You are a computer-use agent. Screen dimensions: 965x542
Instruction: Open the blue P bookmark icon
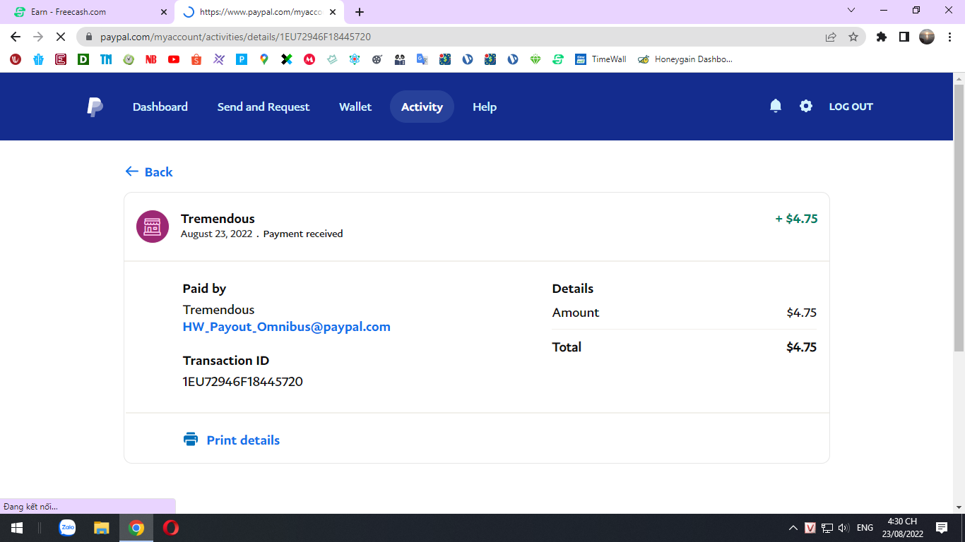242,59
